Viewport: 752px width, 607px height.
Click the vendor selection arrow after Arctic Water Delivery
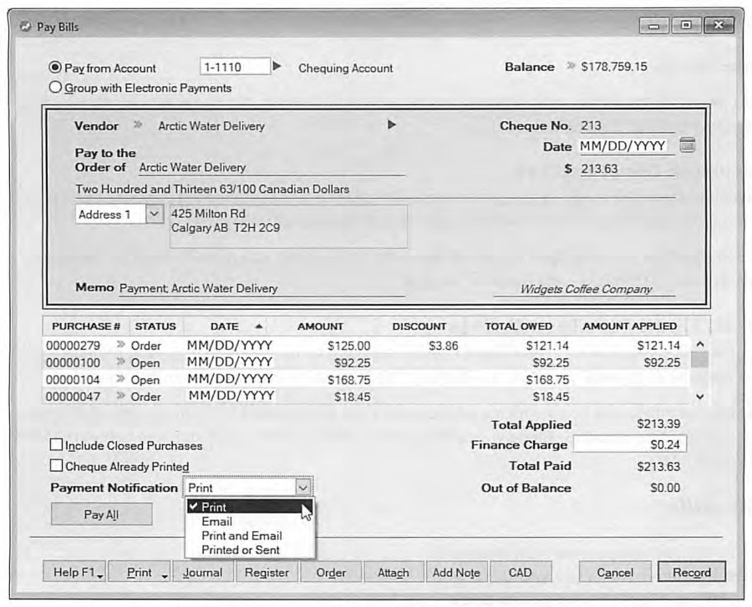click(x=392, y=125)
